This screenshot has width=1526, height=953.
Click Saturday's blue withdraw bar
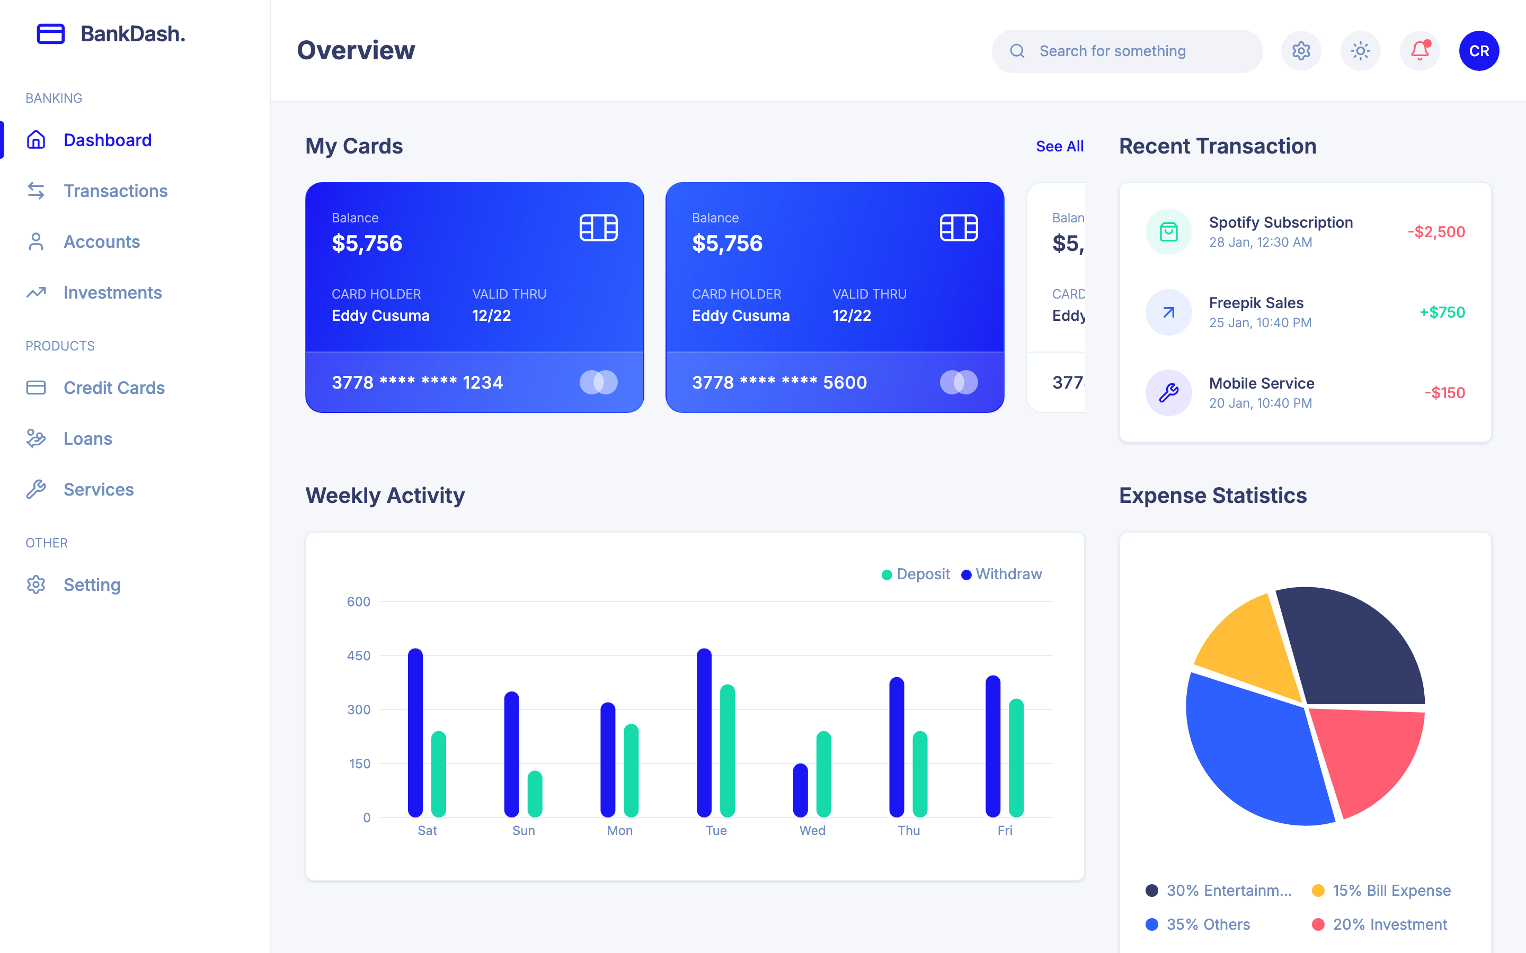[x=415, y=732]
